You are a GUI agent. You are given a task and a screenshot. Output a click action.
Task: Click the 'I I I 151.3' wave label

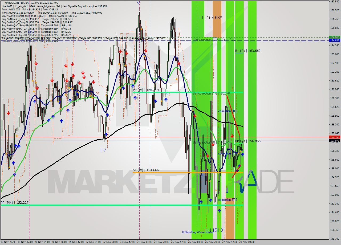tap(214, 230)
